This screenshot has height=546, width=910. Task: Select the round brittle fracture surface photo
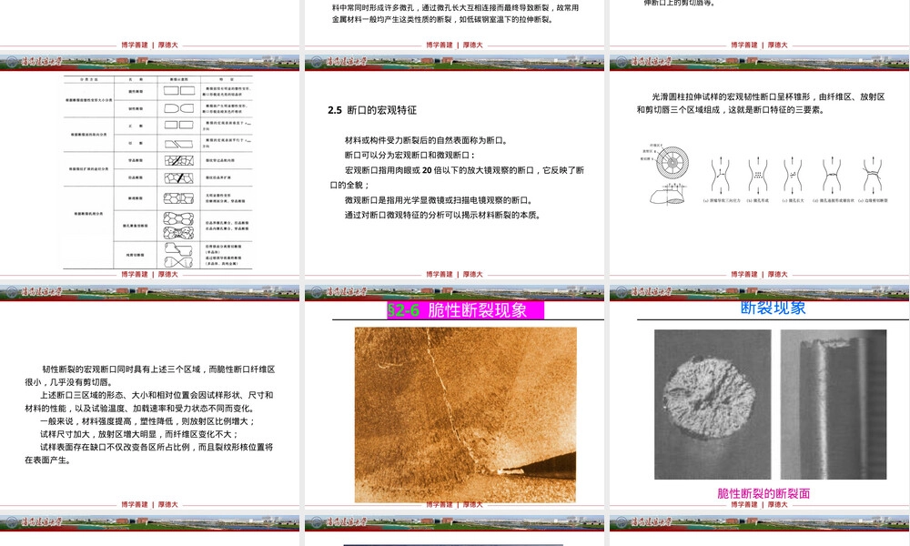tap(713, 404)
